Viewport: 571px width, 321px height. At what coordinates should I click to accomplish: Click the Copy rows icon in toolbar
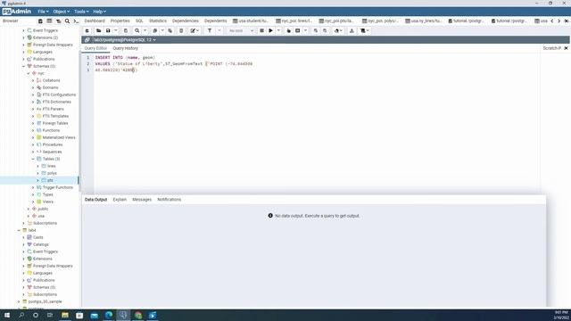[x=154, y=31]
